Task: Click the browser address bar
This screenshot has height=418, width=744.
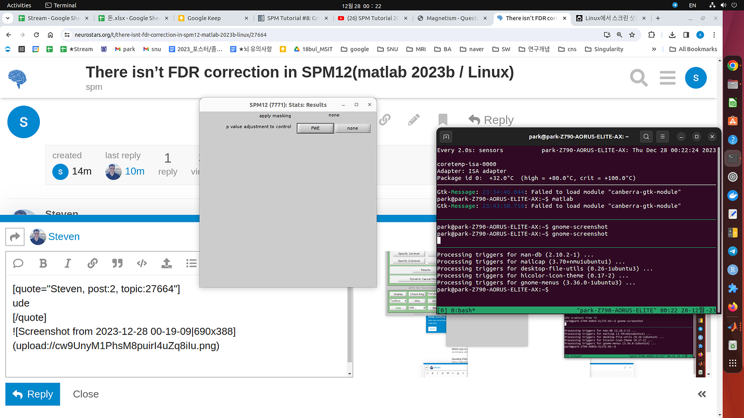Action: [x=216, y=33]
